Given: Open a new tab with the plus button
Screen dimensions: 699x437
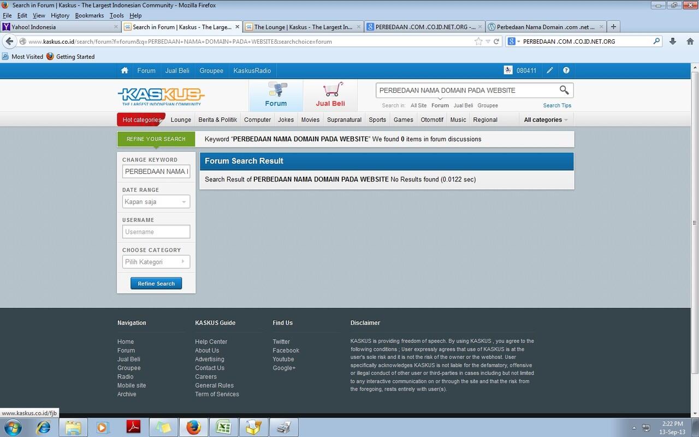Looking at the screenshot, I should pyautogui.click(x=613, y=26).
